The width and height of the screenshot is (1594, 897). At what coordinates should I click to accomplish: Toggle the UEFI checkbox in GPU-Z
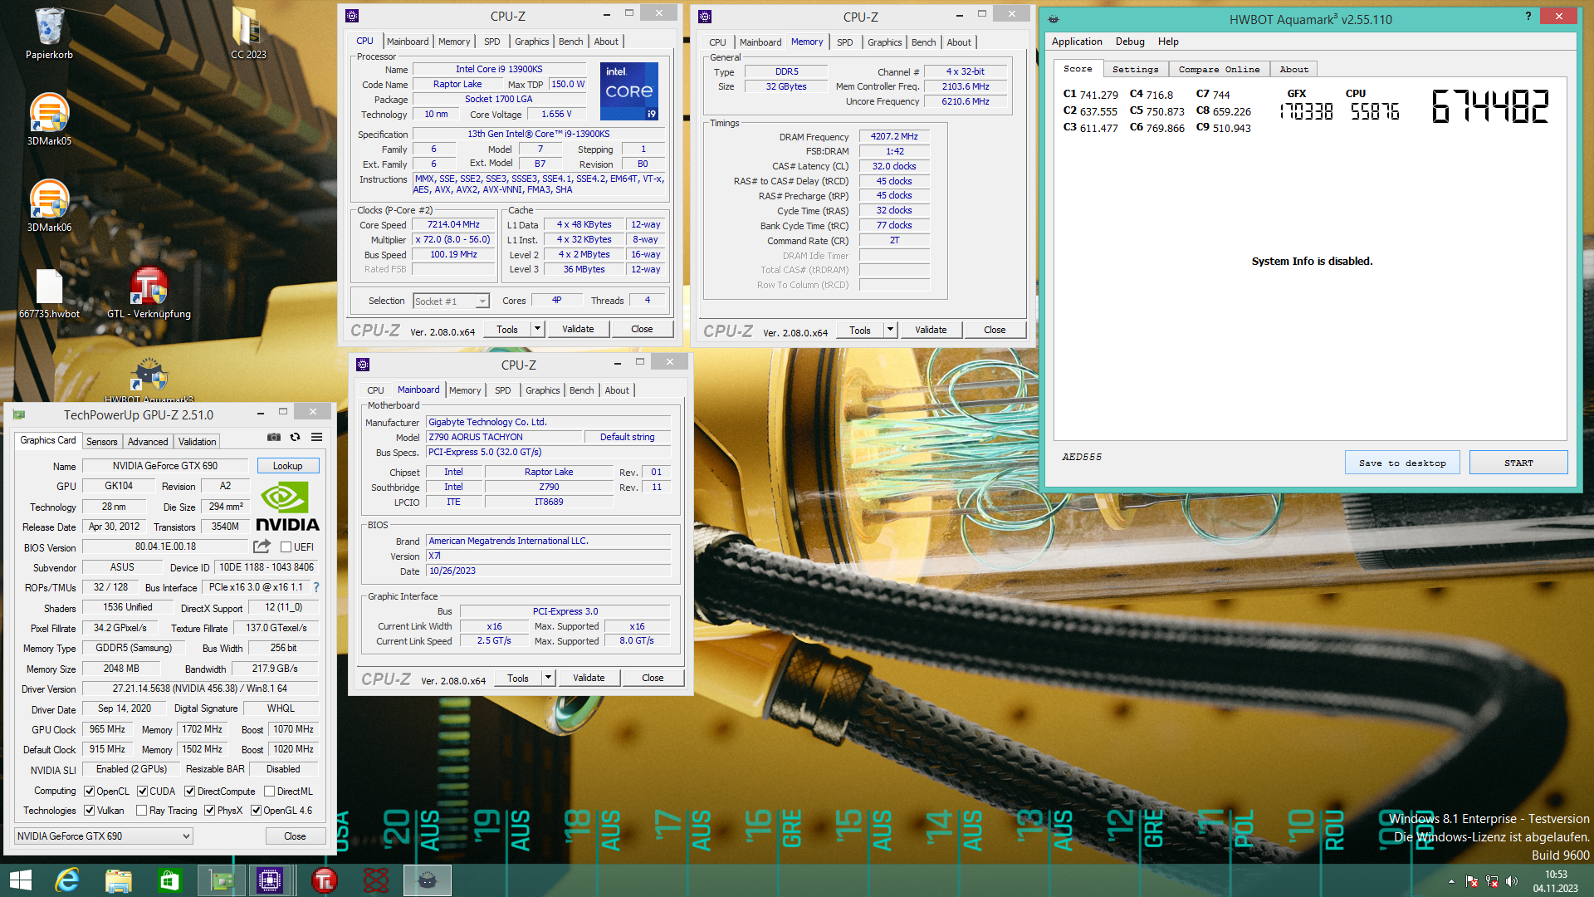286,547
